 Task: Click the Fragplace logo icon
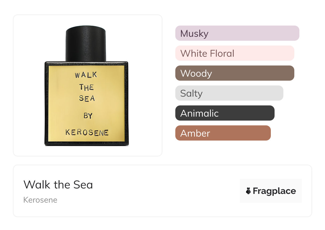click(x=248, y=191)
